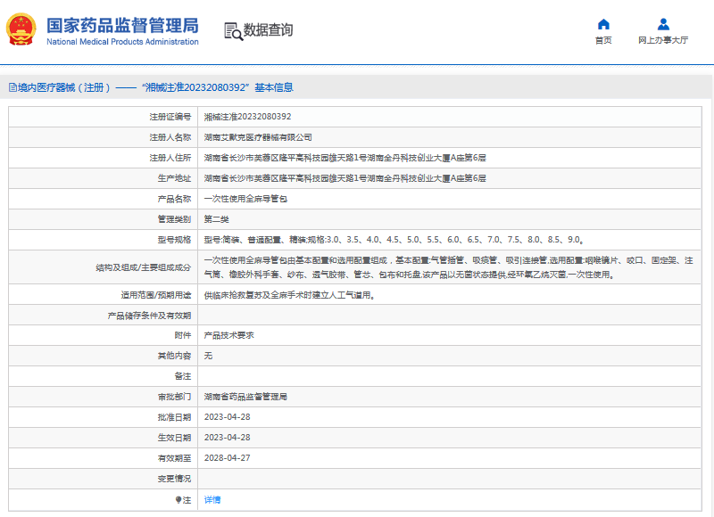Click the 产品储存条件及有效期 label
Screen dimensions: 714x517
pyautogui.click(x=149, y=316)
